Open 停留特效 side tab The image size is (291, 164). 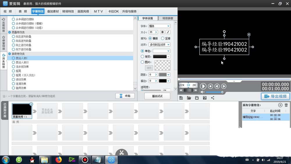point(3,43)
